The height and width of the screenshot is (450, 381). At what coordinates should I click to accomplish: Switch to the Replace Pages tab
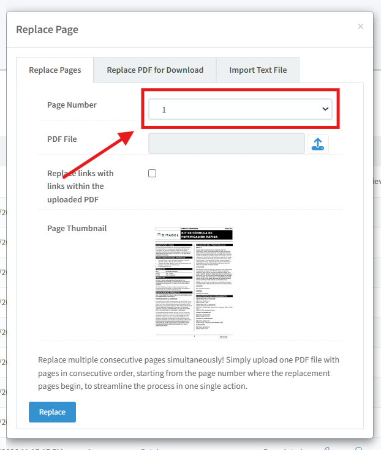(55, 70)
